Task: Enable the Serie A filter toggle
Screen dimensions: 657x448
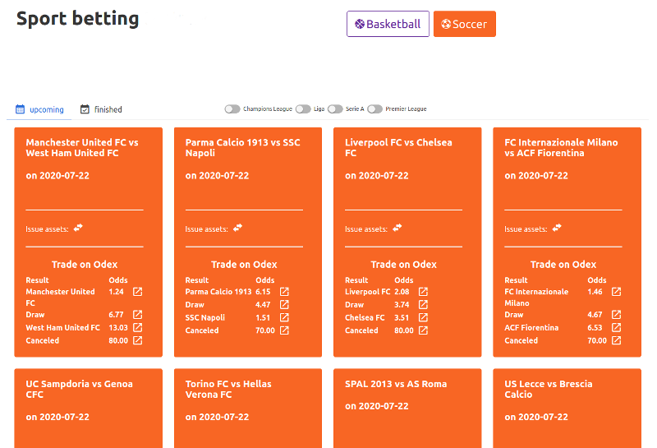Action: pos(335,109)
